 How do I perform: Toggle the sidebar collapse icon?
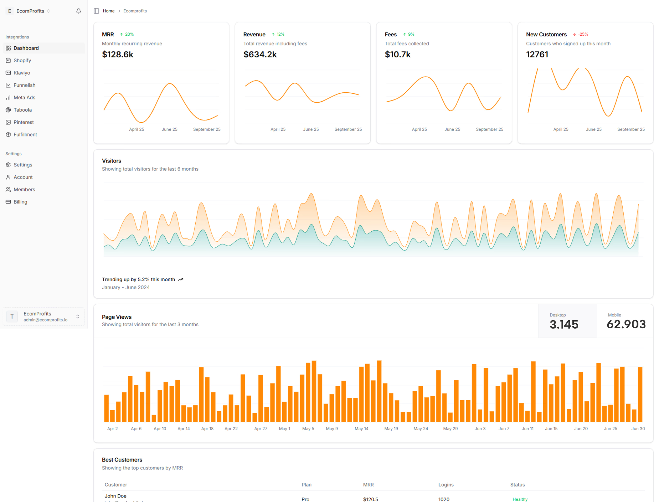(x=96, y=11)
